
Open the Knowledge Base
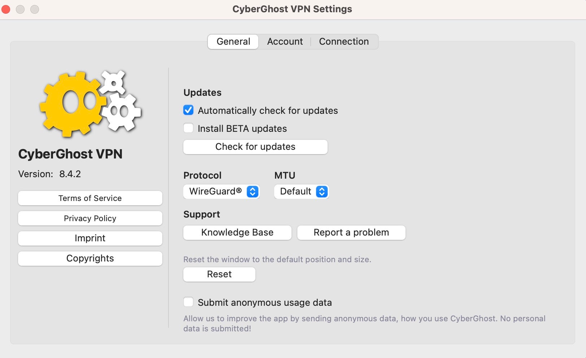tap(237, 233)
